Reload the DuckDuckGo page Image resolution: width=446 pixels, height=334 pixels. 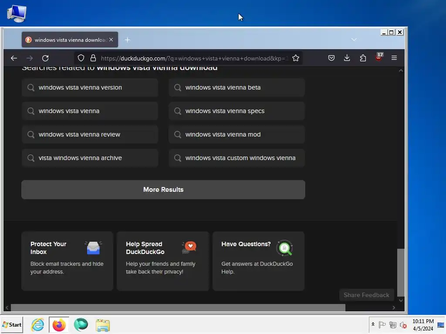click(x=45, y=58)
